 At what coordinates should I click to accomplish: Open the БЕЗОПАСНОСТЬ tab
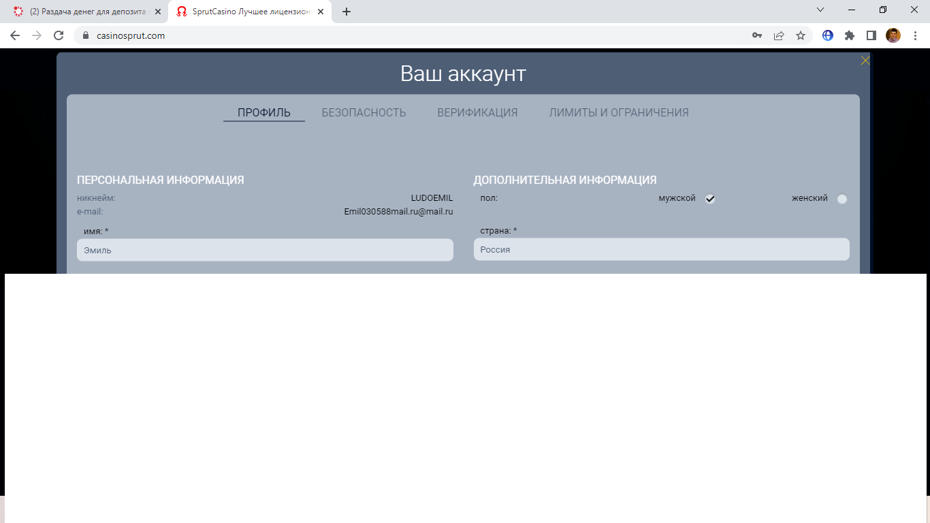coord(364,113)
